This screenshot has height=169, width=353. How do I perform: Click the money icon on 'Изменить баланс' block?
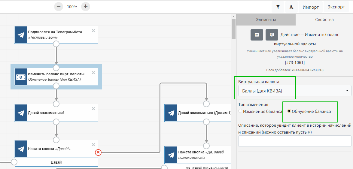(x=21, y=77)
